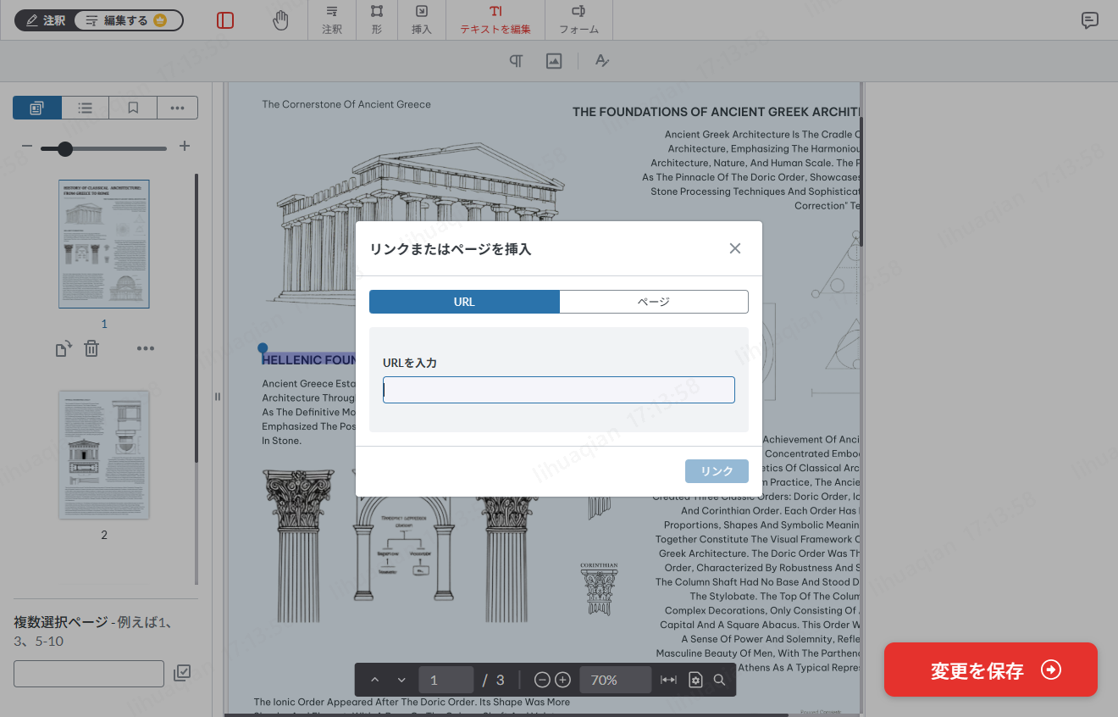The width and height of the screenshot is (1118, 717).
Task: Open the comments panel icon
Action: pos(1090,21)
